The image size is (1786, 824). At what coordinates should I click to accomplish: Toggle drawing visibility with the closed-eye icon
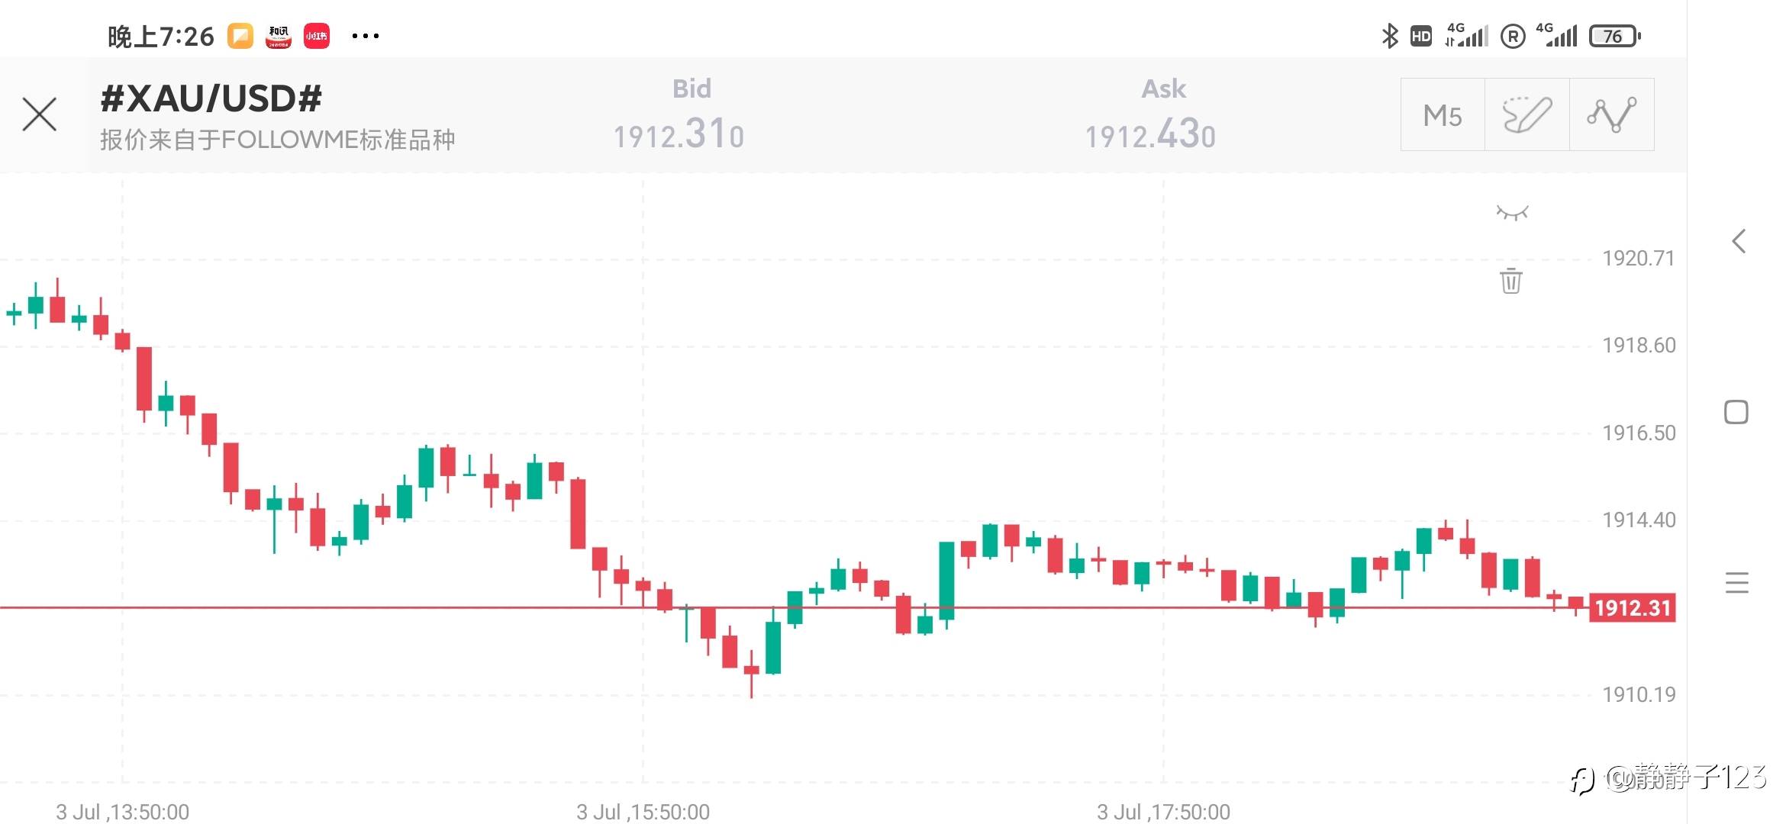[1512, 212]
